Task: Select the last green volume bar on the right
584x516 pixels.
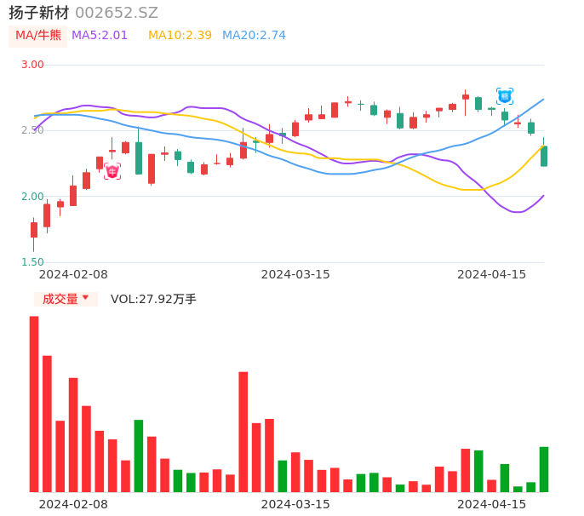Action: tap(544, 469)
